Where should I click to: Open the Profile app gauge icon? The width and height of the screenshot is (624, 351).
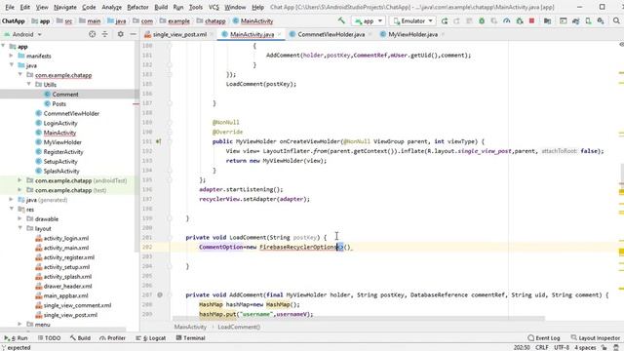[506, 20]
